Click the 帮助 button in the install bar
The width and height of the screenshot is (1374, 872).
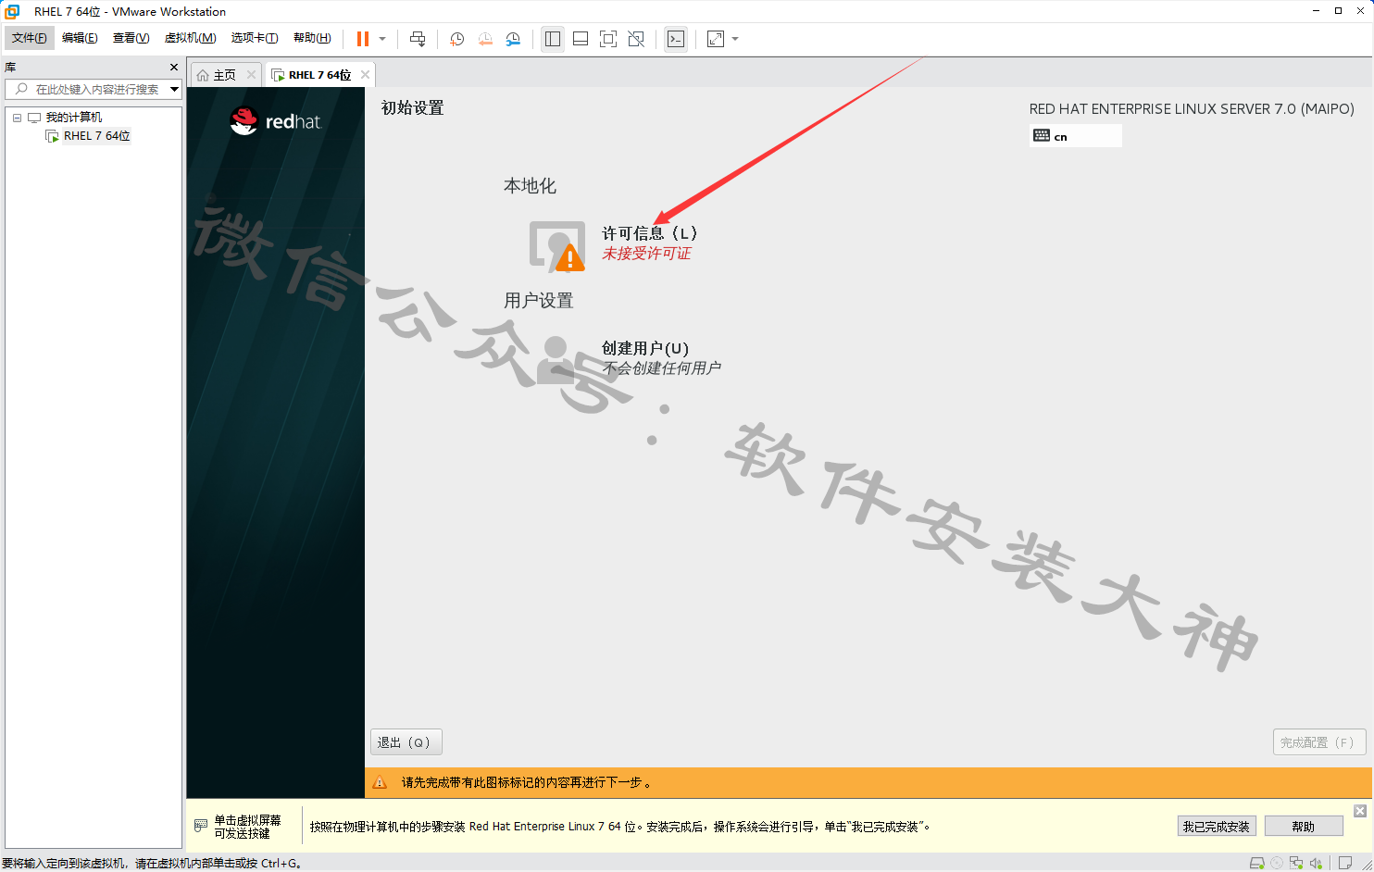tap(1304, 827)
